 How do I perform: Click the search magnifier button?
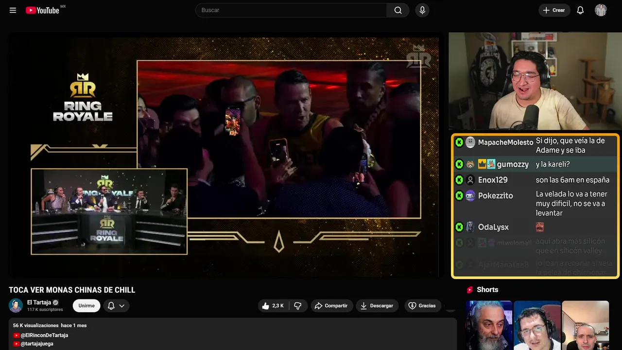[x=398, y=10]
